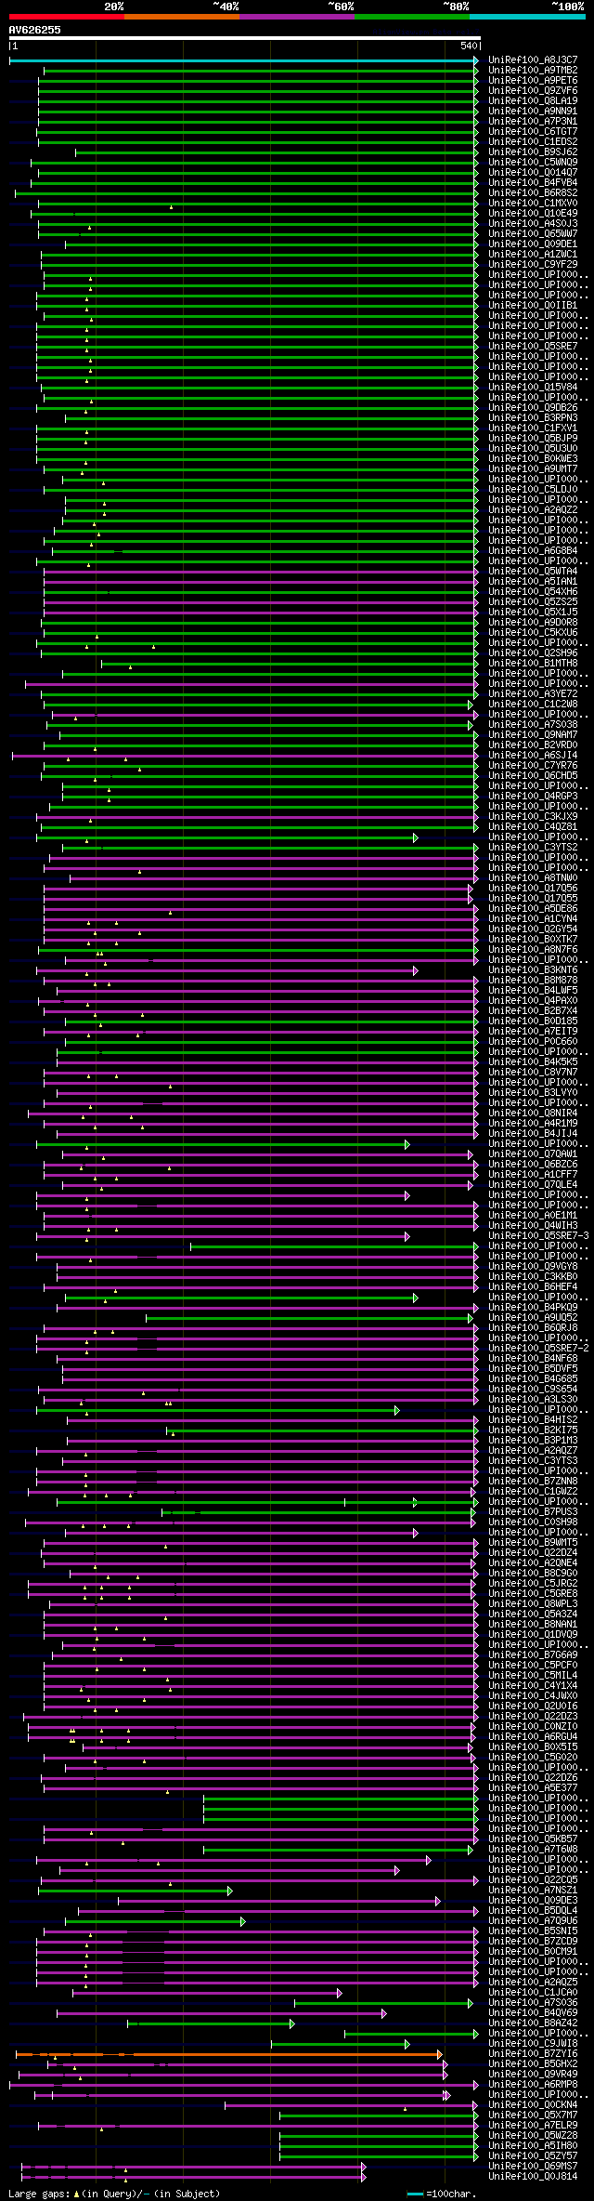Select the UniRef100_Q5BJP9 label

tap(533, 439)
